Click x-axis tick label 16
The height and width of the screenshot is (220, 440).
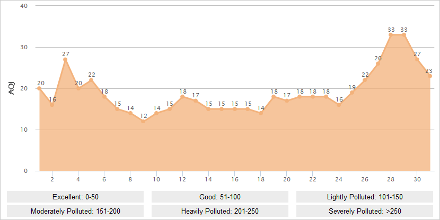[235, 179]
